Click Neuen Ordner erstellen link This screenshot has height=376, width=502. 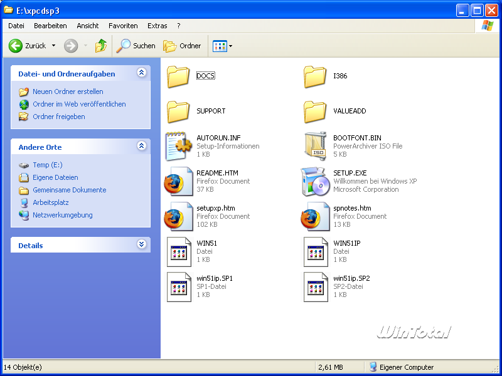pos(68,91)
